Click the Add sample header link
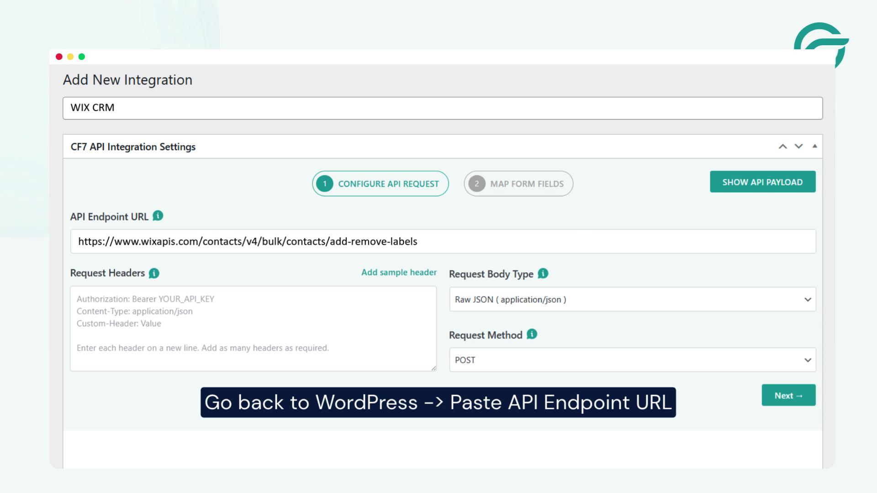Viewport: 877px width, 493px height. point(399,273)
